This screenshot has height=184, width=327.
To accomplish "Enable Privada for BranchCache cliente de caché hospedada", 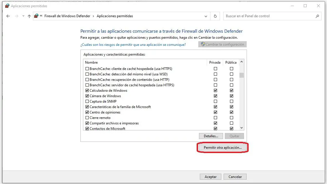I will pos(215,69).
